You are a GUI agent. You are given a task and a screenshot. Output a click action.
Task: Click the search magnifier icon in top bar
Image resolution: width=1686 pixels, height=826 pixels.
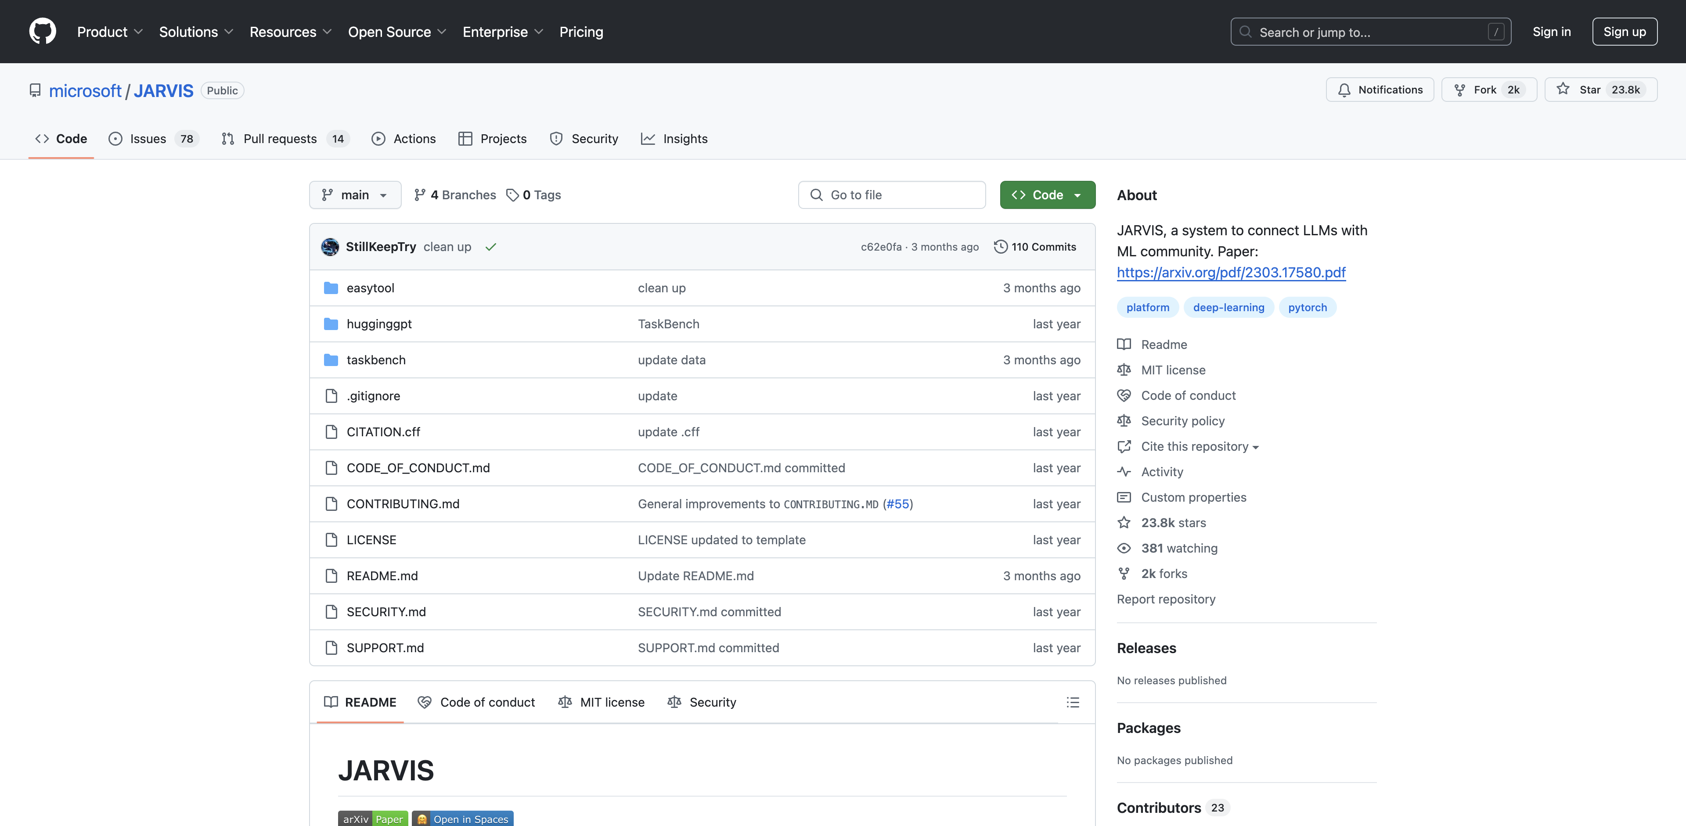[1246, 32]
